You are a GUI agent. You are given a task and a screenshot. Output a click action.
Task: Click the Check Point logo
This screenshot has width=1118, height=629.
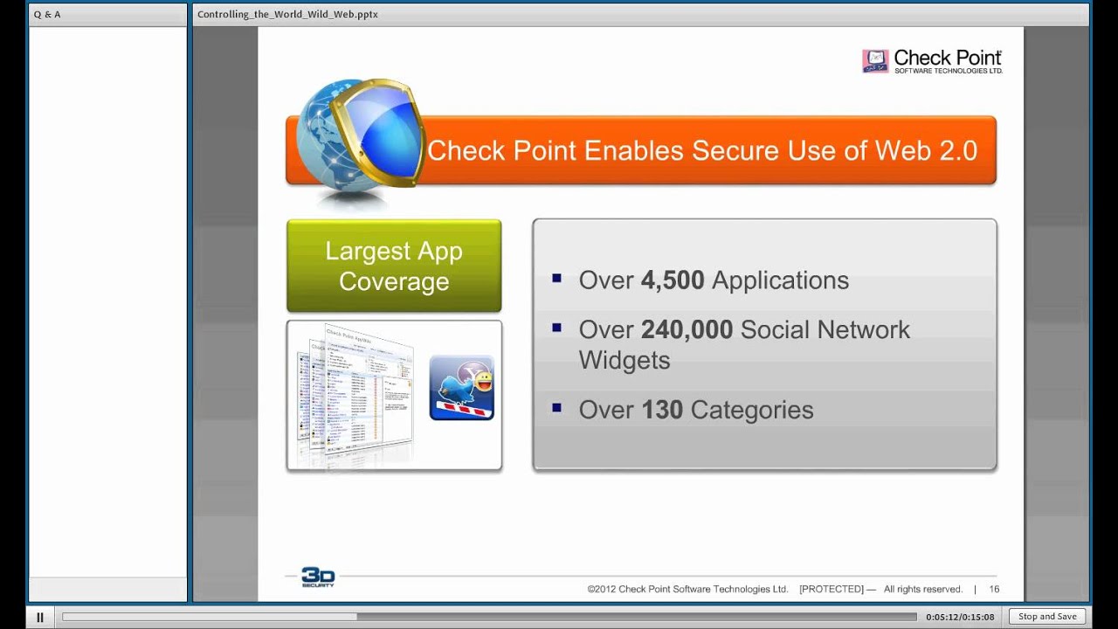coord(932,60)
